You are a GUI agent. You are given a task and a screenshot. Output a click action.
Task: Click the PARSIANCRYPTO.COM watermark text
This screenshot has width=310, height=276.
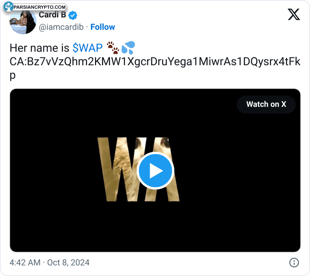click(39, 7)
